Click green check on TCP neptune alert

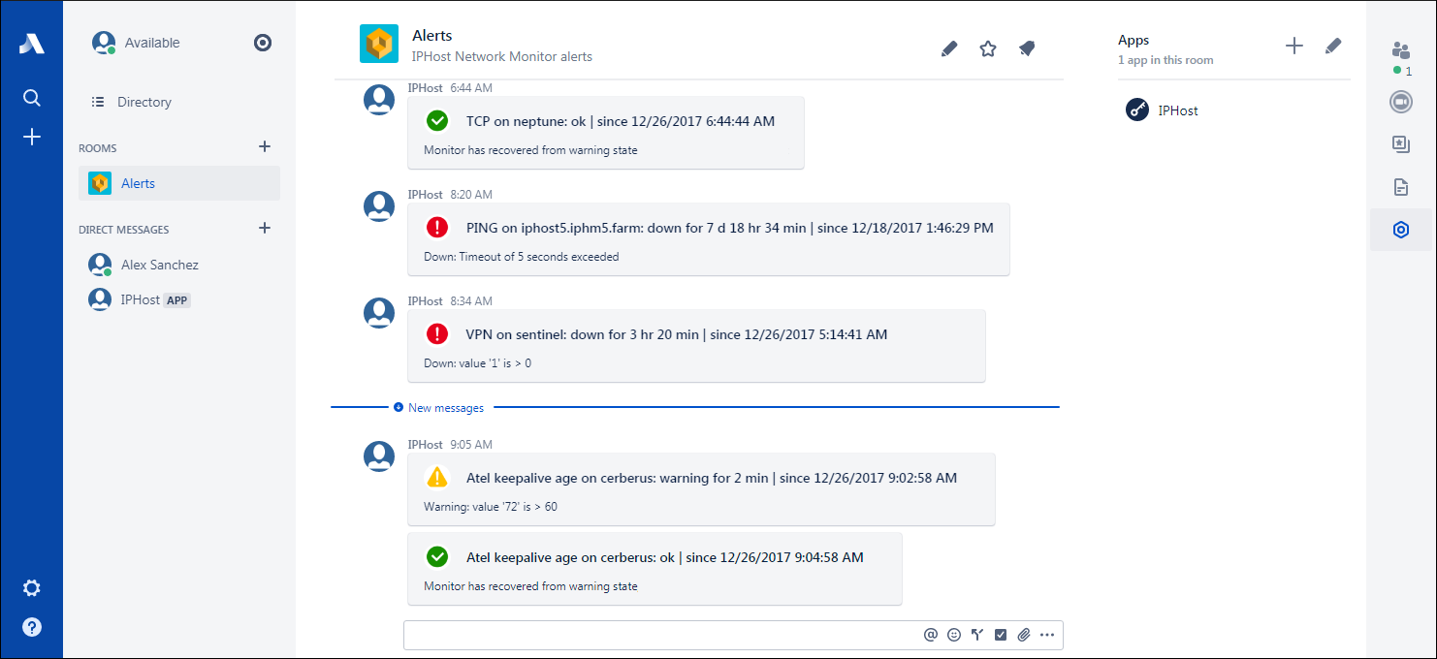click(437, 121)
